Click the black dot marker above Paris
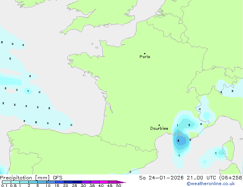The image size is (243, 187). pos(145,53)
